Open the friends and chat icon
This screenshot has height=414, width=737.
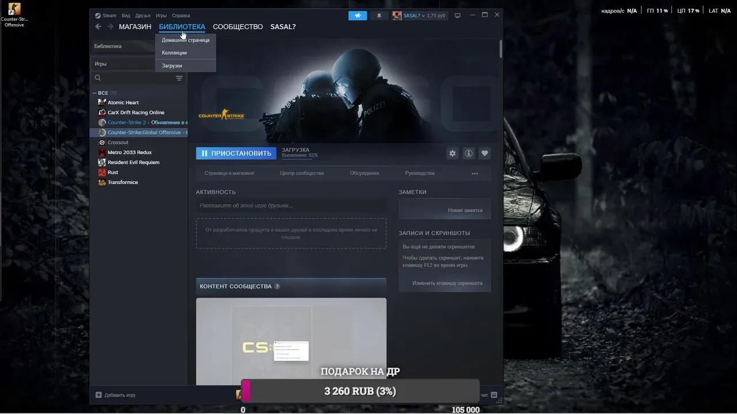[x=494, y=395]
